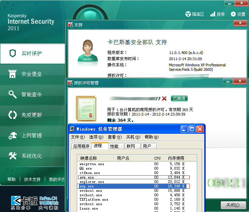The width and height of the screenshot is (249, 212).
Task: Select the 上网管理 parental control icon
Action: point(13,135)
